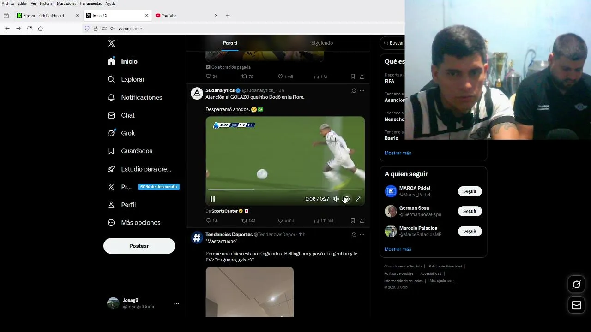View stats of Sudanalytics post (141 mil)

323,220
